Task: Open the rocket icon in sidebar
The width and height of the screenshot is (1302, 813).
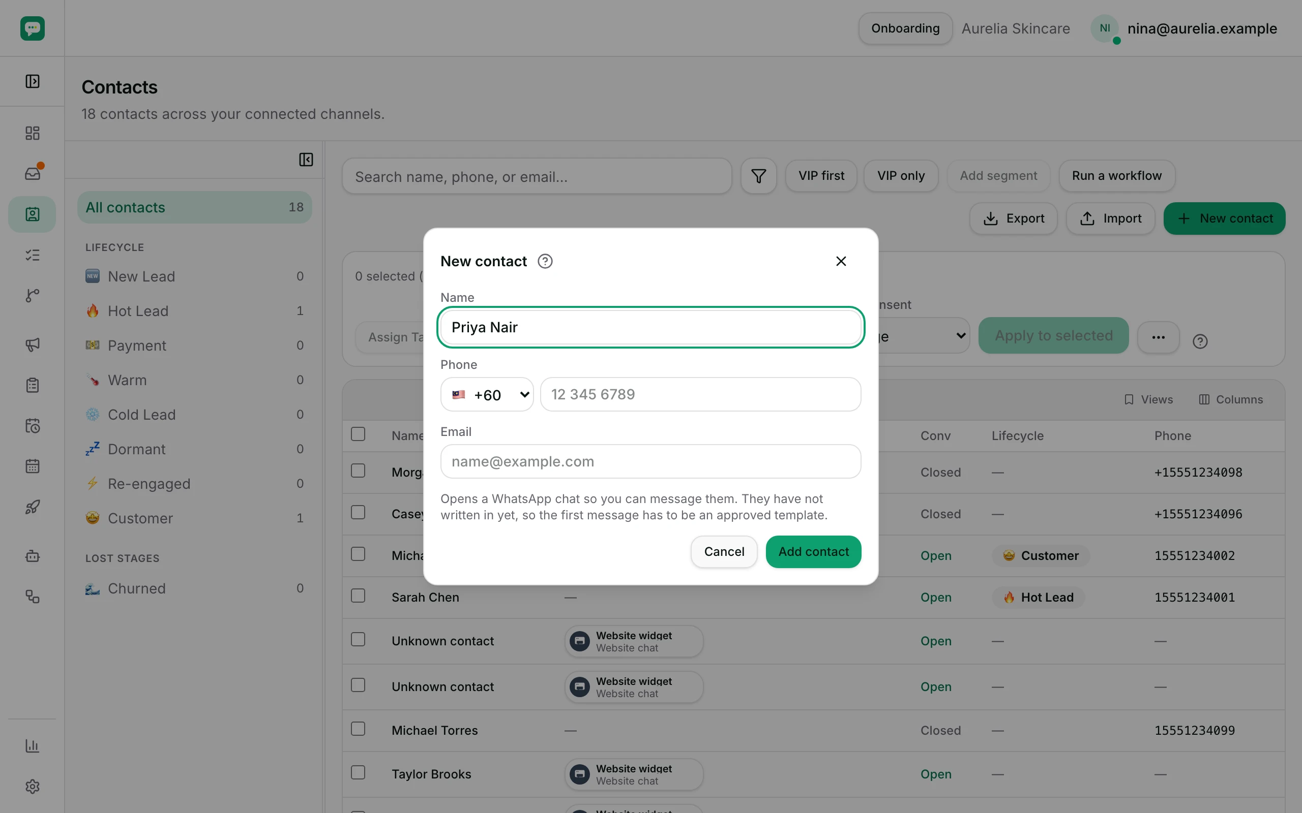Action: [x=32, y=507]
